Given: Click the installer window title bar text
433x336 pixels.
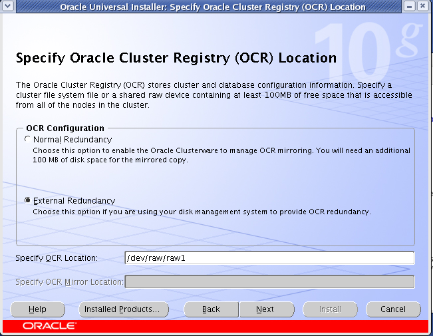Looking at the screenshot, I should (213, 7).
